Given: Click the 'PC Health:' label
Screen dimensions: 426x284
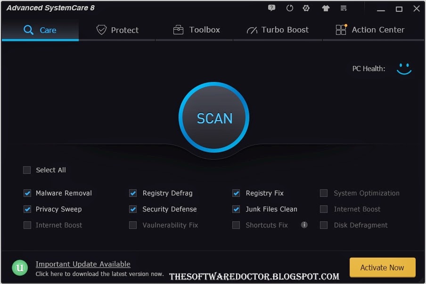Looking at the screenshot, I should click(369, 69).
